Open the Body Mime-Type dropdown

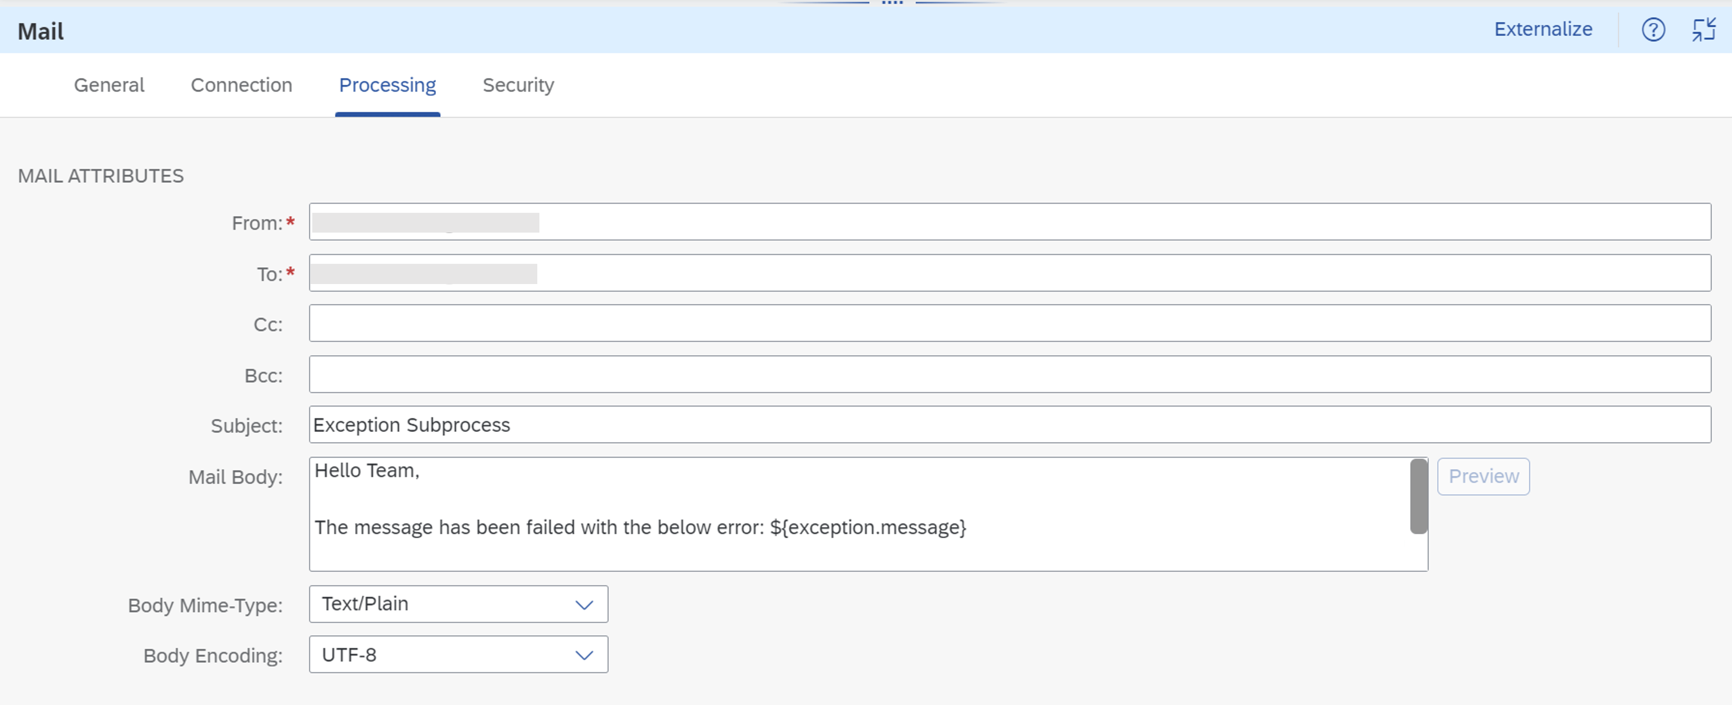[x=457, y=603]
